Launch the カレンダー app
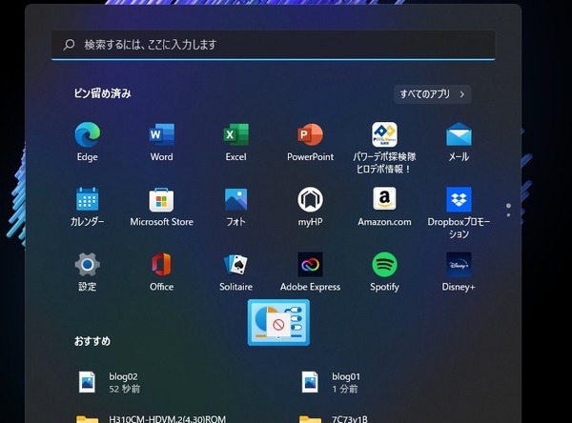The image size is (572, 423). [87, 207]
